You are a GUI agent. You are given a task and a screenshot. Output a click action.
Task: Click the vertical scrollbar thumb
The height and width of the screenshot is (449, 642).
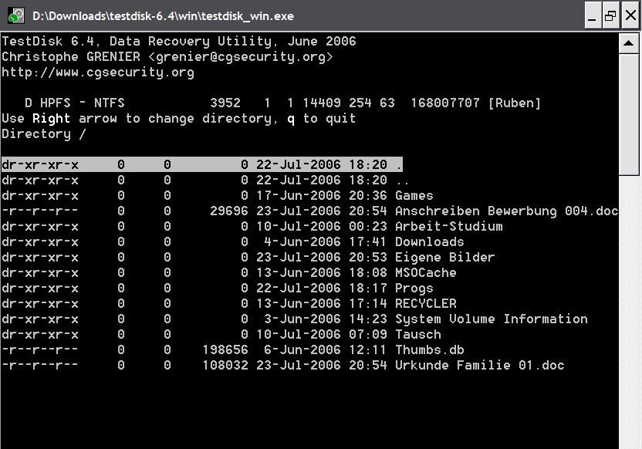(x=629, y=115)
